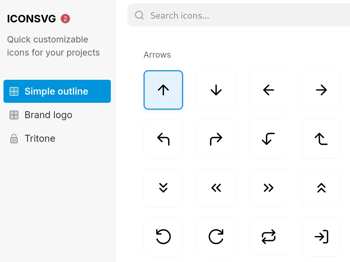This screenshot has width=350, height=262.
Task: Select the counterclockwise rotate icon
Action: [x=163, y=236]
